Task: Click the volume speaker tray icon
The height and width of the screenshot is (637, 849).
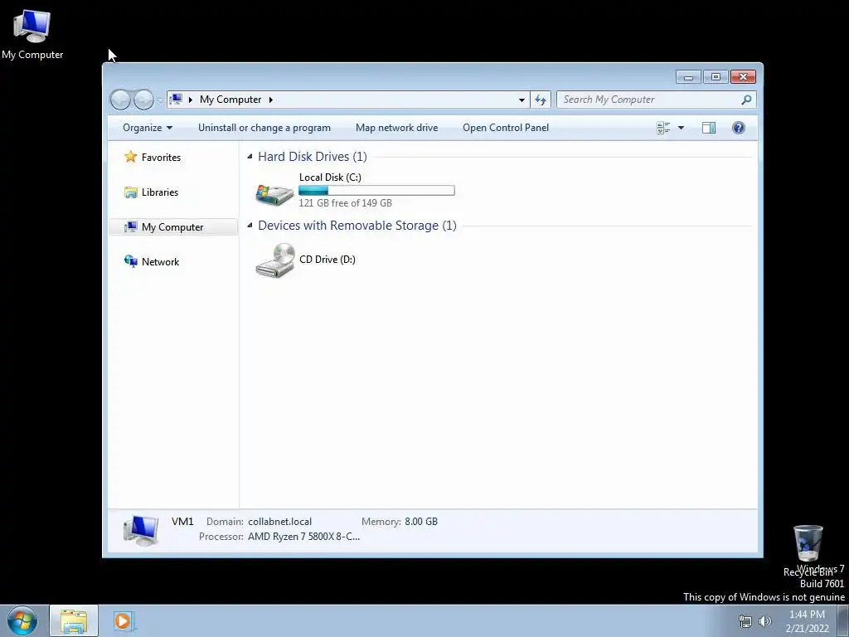Action: tap(765, 621)
